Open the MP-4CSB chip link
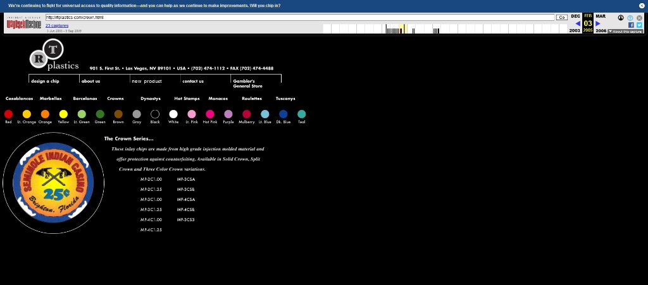Viewport: 648px width, 285px height. 185,210
